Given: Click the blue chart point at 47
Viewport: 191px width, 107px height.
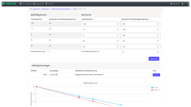Looking at the screenshot, I should click(x=79, y=96).
